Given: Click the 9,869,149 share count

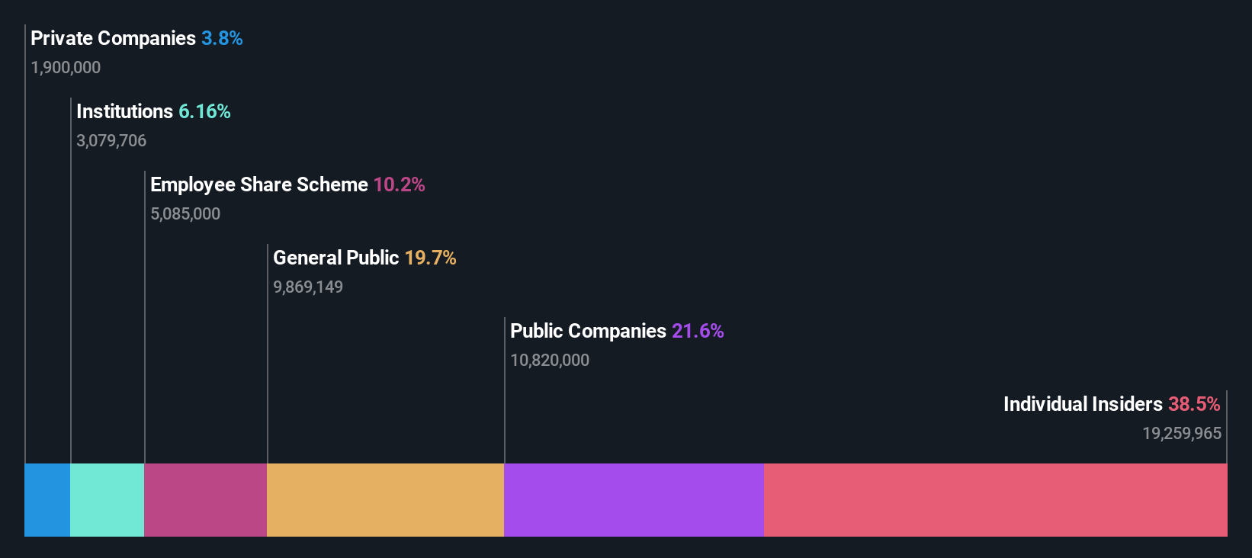Looking at the screenshot, I should (308, 287).
